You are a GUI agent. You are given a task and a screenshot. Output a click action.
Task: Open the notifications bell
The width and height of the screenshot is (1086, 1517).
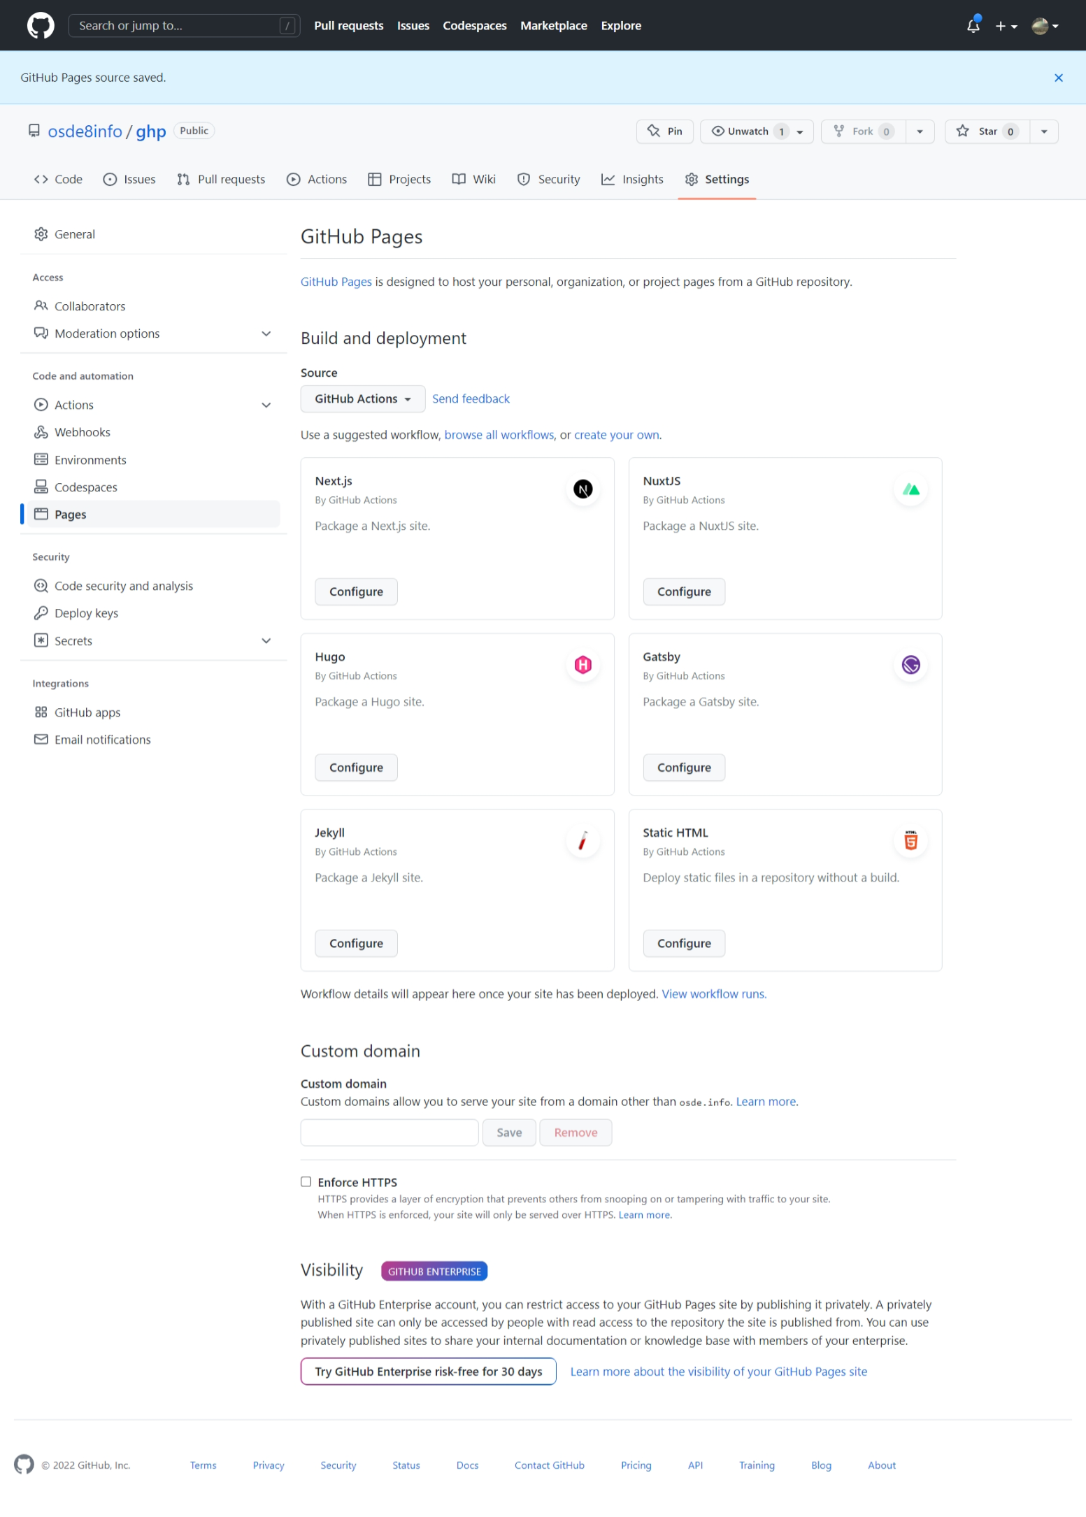point(973,26)
